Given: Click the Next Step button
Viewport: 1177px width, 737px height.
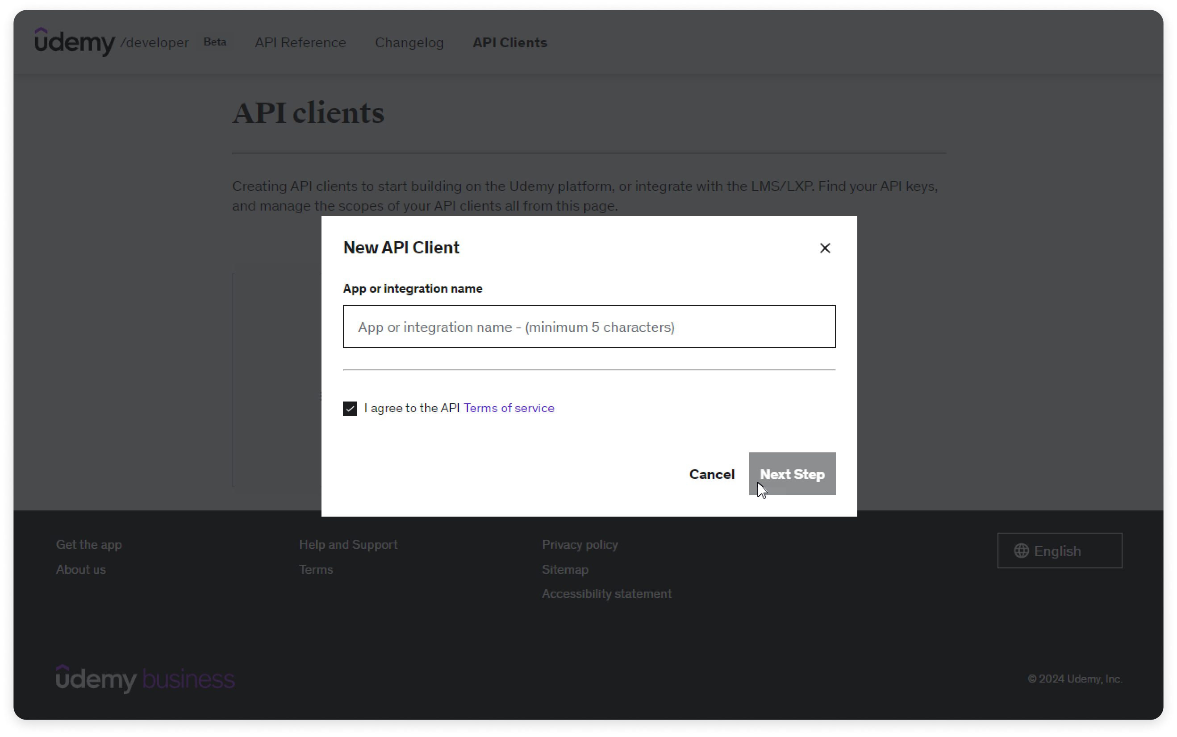Looking at the screenshot, I should [792, 474].
